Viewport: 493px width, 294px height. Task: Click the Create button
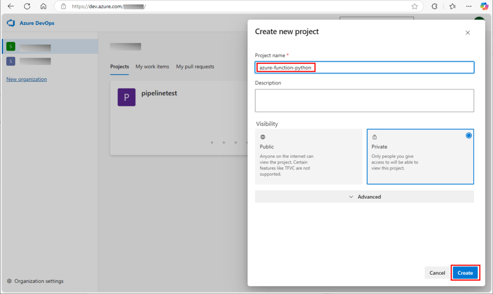pyautogui.click(x=465, y=272)
